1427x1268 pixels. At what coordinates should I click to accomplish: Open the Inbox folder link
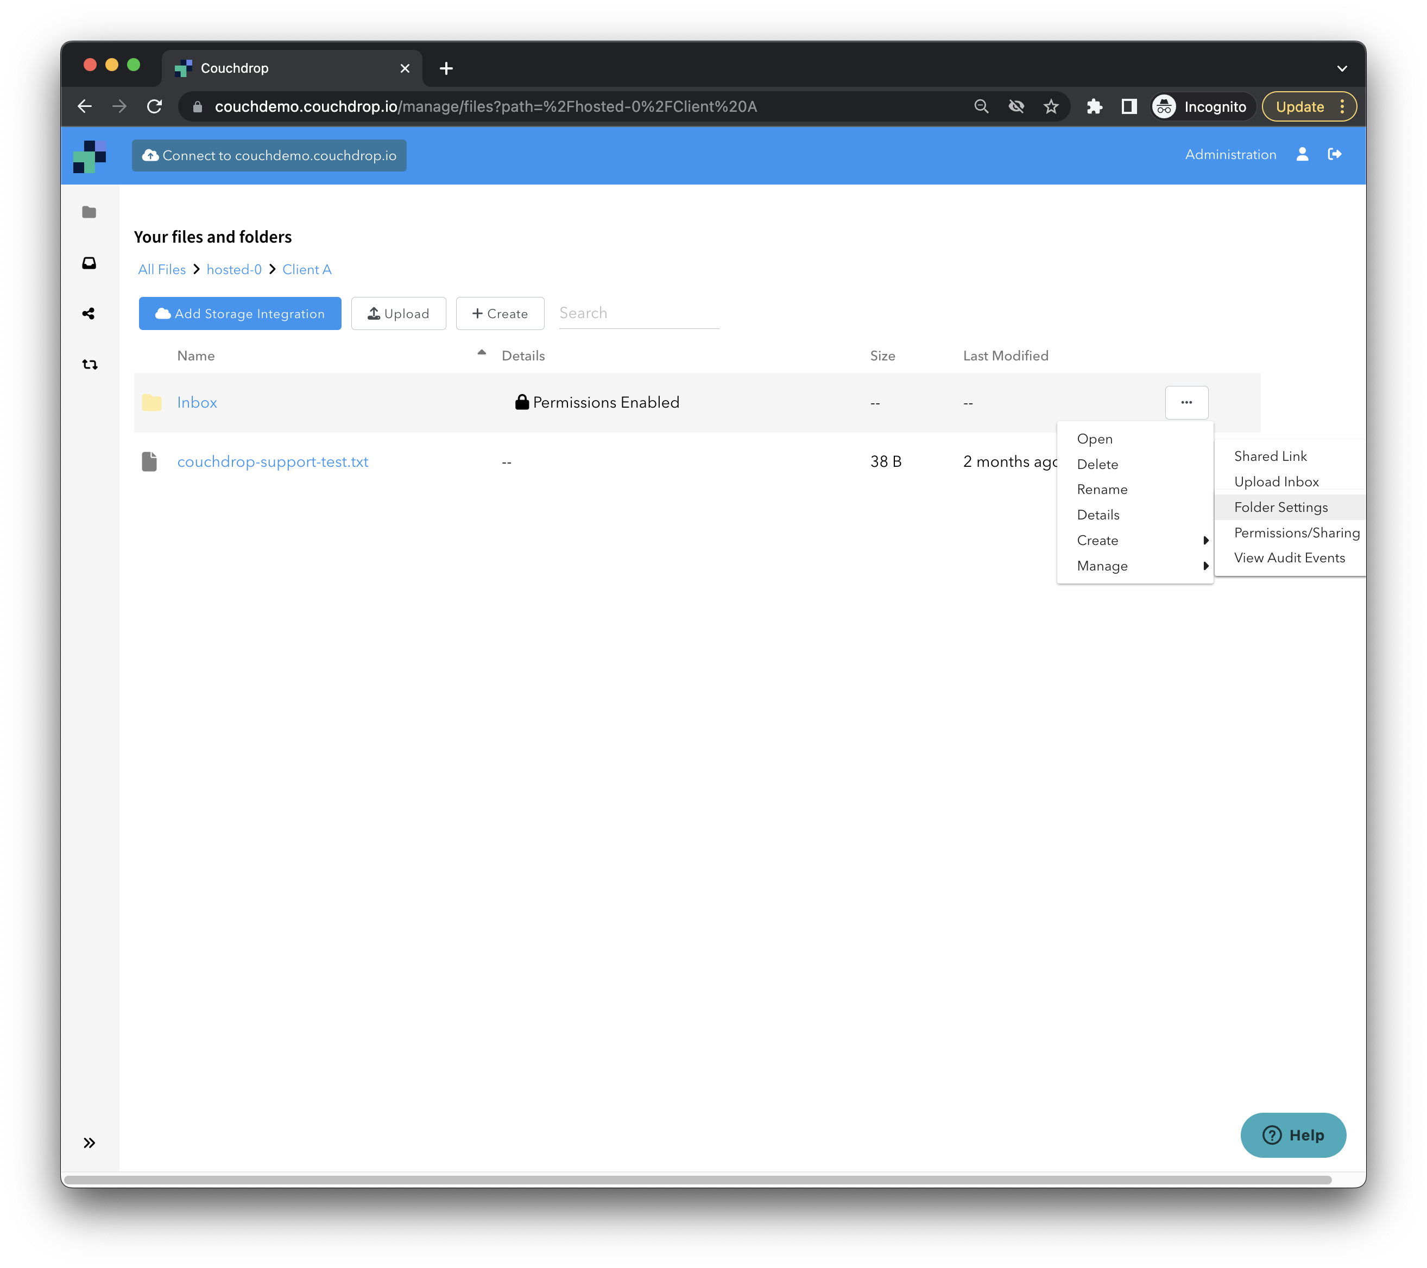click(197, 403)
